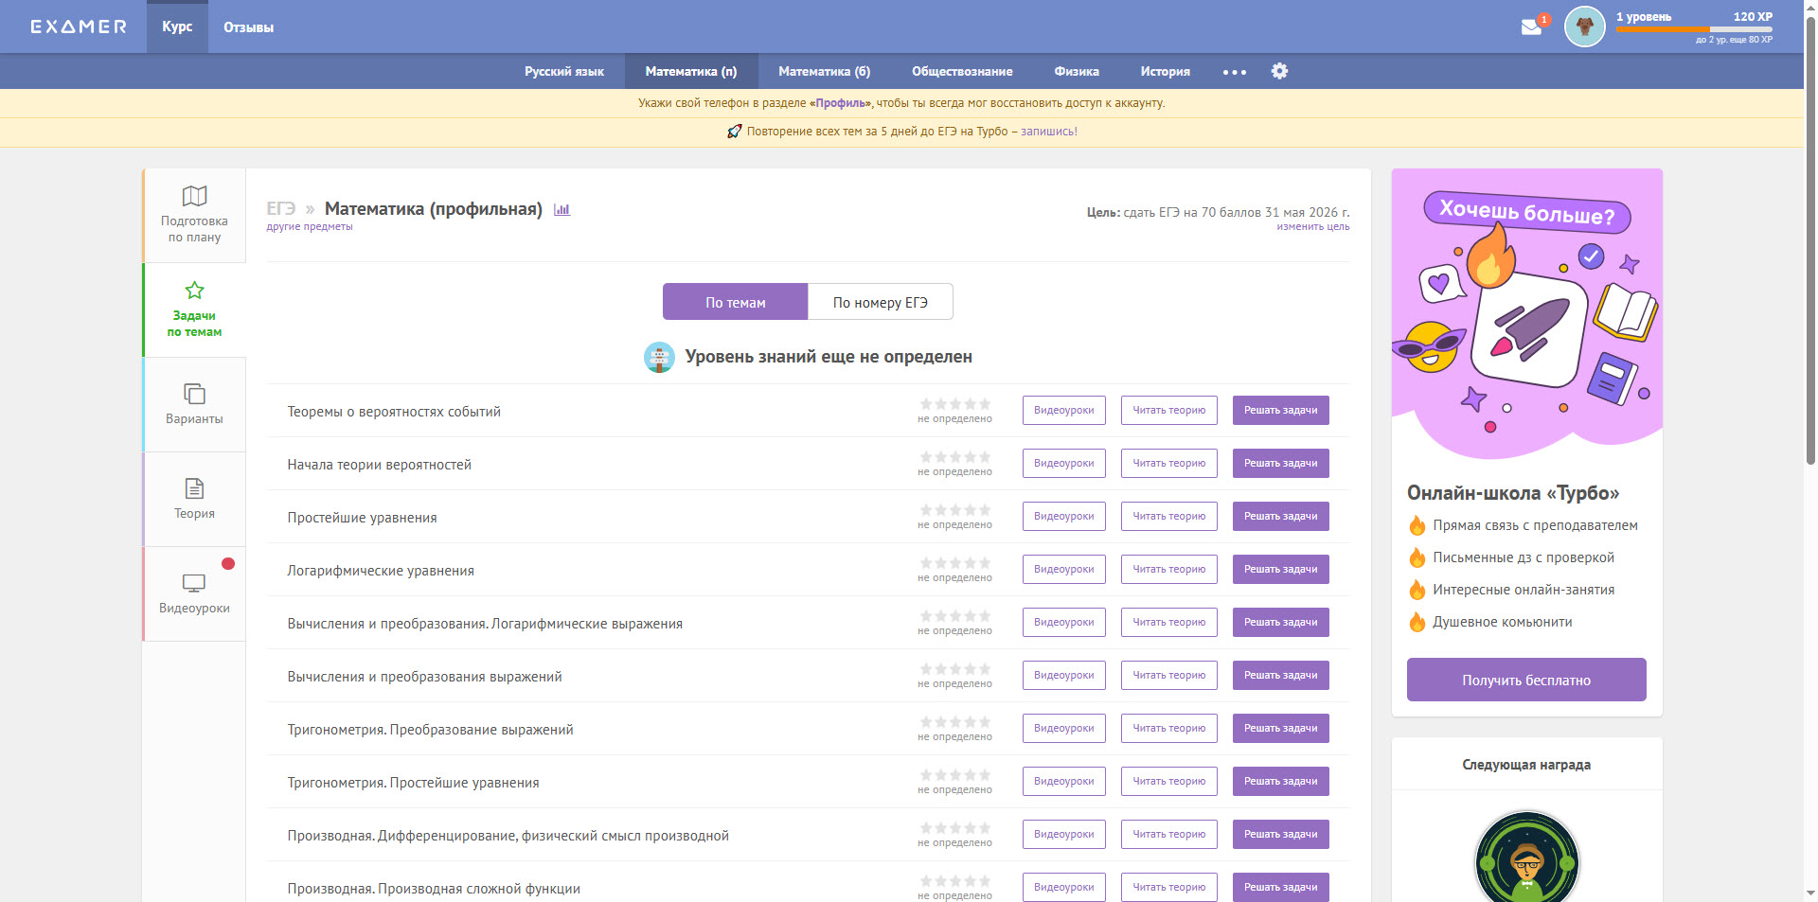Читать теорию for Простейшие уравнения

point(1169,516)
